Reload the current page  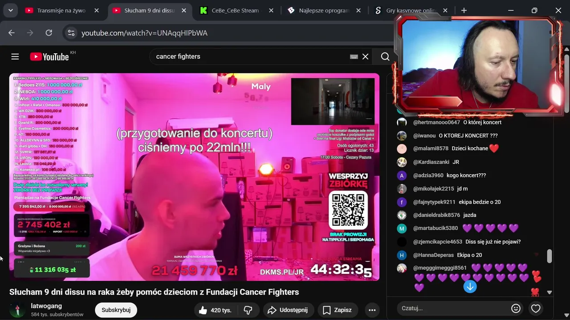(49, 33)
